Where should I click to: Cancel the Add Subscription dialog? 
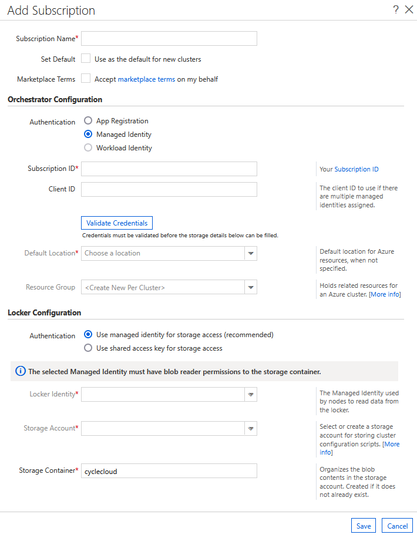point(397,526)
